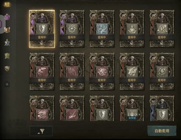Select the ALL filter tab
The height and width of the screenshot is (140, 181).
click(x=7, y=5)
